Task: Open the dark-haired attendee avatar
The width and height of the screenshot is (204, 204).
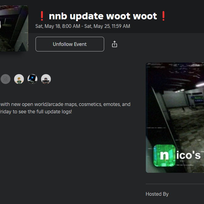Action: tap(46, 79)
